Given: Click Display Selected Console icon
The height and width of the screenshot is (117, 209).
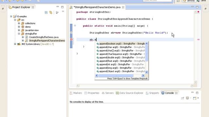Looking at the screenshot, I should 187,98.
